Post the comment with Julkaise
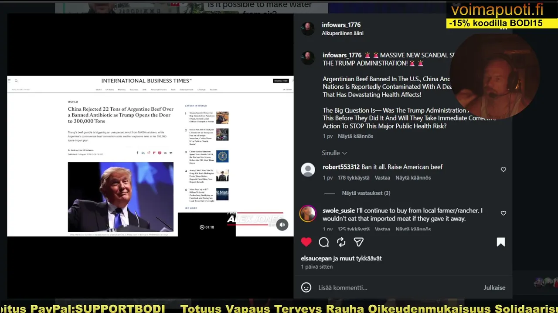The width and height of the screenshot is (558, 313). 494,287
